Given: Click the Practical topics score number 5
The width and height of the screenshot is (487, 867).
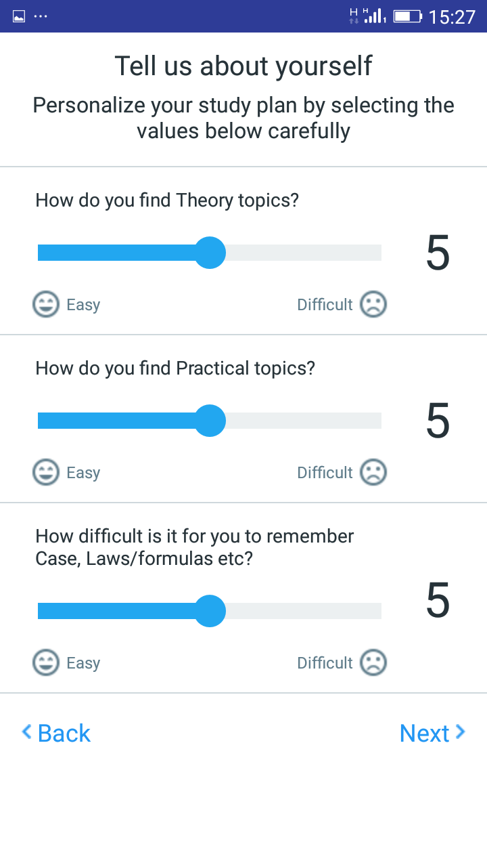Looking at the screenshot, I should pos(438,421).
